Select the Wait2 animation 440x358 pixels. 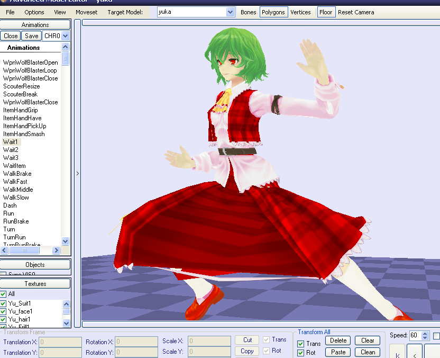tap(11, 150)
